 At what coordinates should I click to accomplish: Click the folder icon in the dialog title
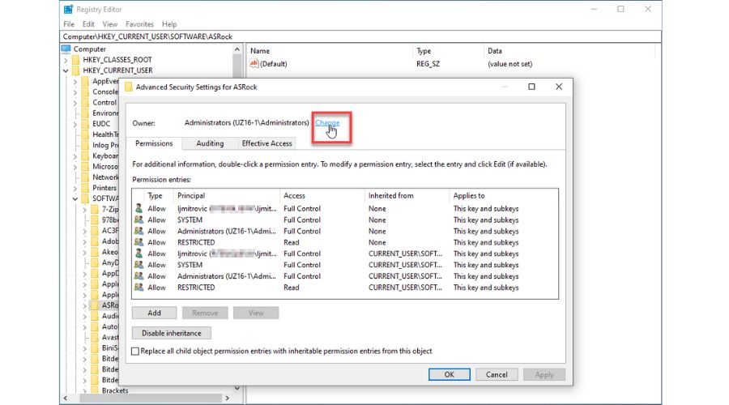(x=128, y=87)
